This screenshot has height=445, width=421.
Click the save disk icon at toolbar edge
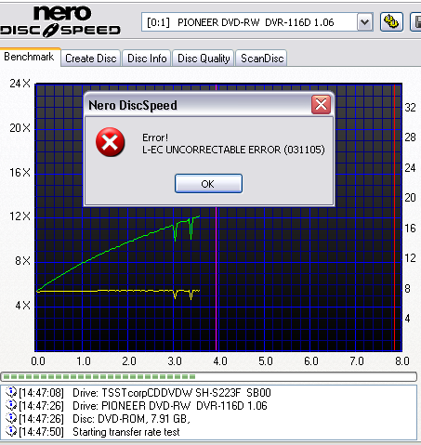click(x=415, y=22)
